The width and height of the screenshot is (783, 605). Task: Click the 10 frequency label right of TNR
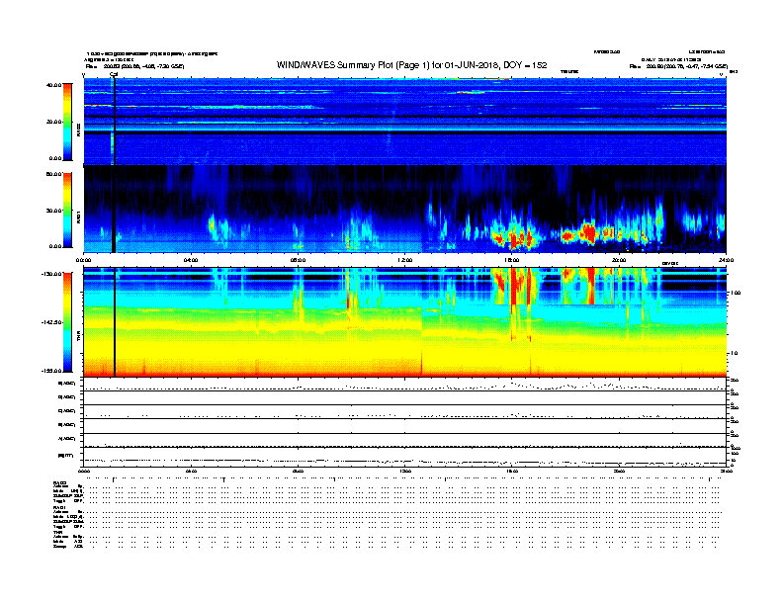734,354
